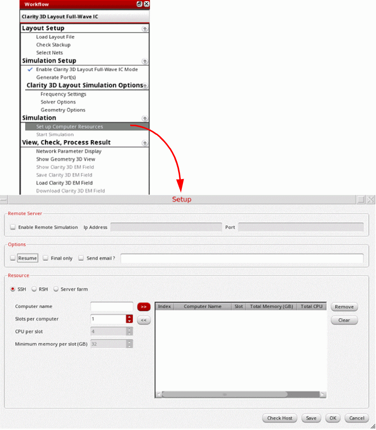The height and width of the screenshot is (430, 376).
Task: Click the scrollbar left arrow
Action: click(158, 395)
